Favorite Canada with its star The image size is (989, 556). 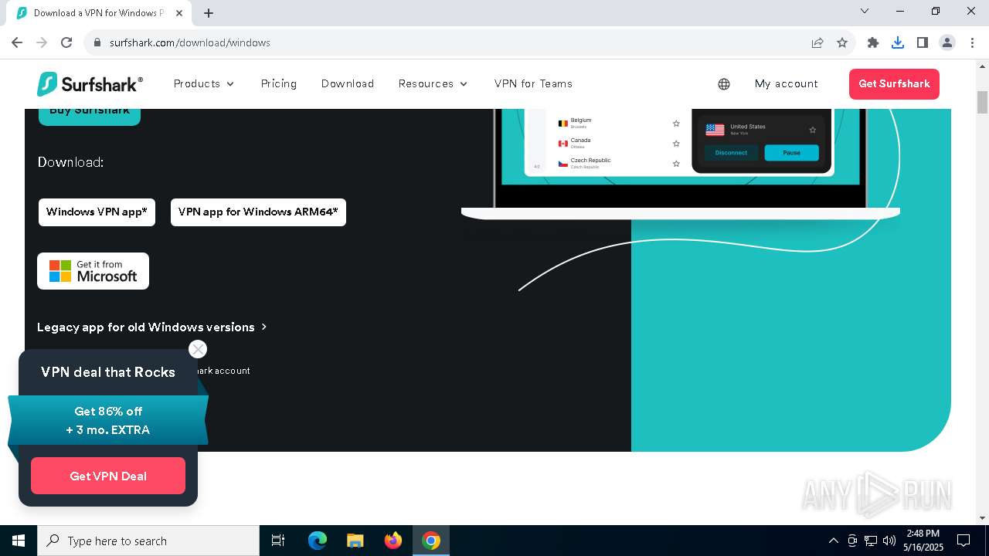(x=676, y=144)
